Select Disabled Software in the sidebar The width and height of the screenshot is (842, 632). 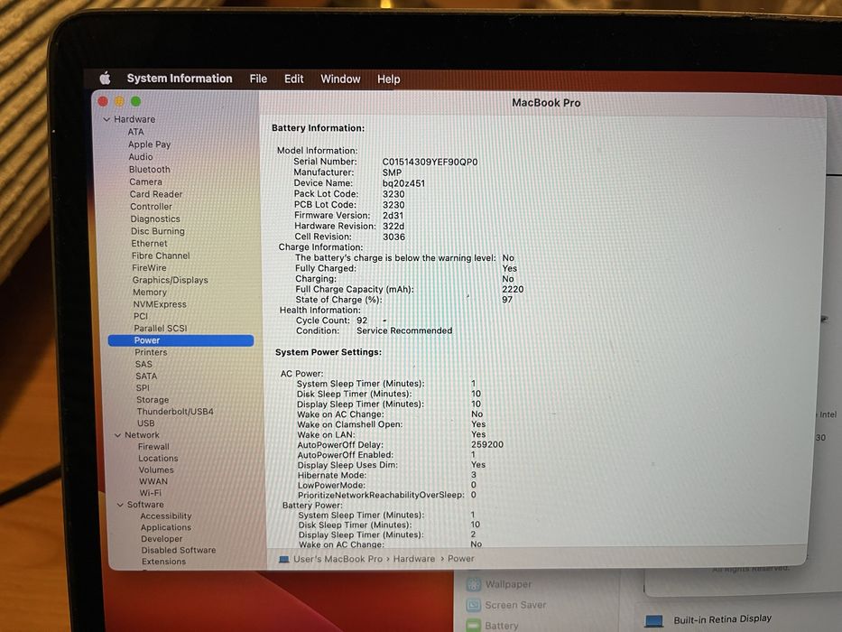point(179,551)
